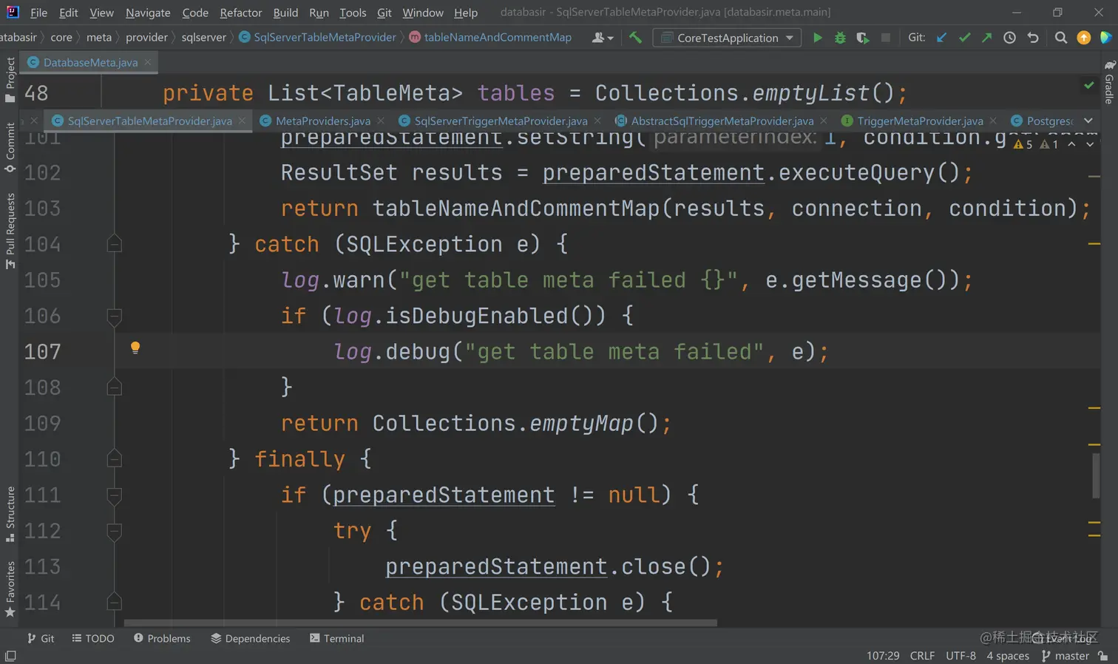The width and height of the screenshot is (1118, 664).
Task: Click the Stop process square icon
Action: 885,38
